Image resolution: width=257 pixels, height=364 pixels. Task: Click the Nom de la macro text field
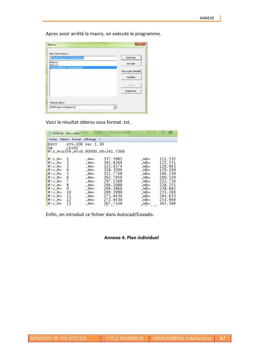(x=83, y=58)
